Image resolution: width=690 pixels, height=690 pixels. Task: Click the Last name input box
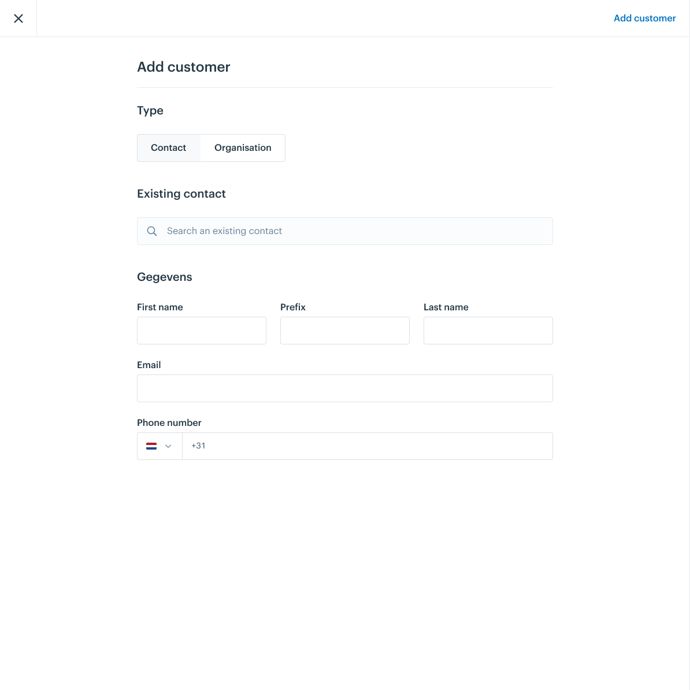(488, 331)
